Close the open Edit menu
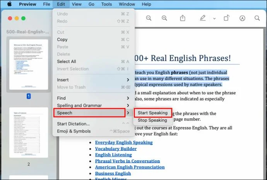The width and height of the screenshot is (267, 180). point(61,4)
